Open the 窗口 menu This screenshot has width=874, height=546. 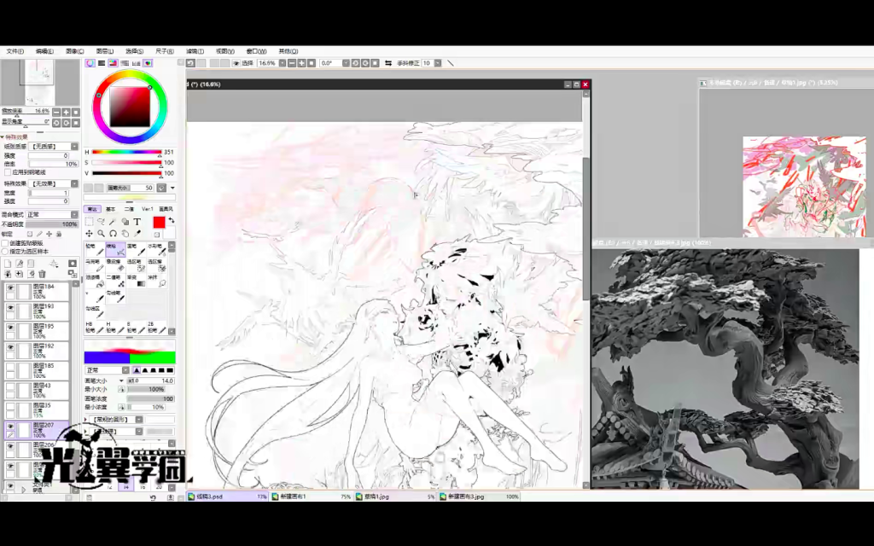pos(253,51)
